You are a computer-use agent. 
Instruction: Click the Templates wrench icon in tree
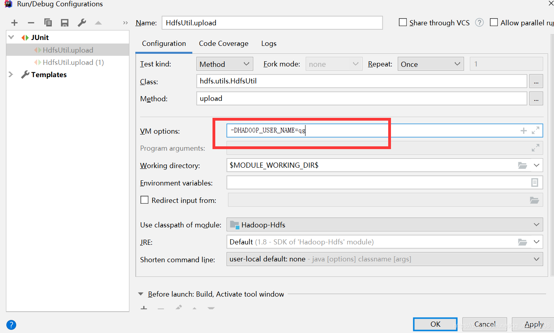(25, 74)
